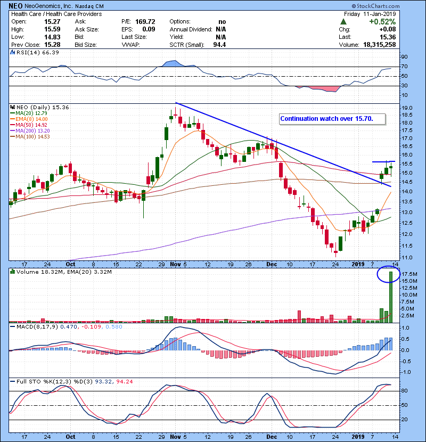Click the 'Oct' label on price axis
The width and height of the screenshot is (426, 442).
pos(70,265)
